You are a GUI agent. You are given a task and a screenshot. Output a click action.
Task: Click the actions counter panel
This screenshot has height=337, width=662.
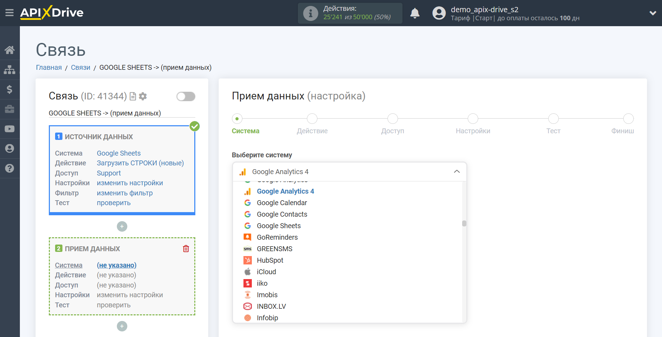coord(350,13)
